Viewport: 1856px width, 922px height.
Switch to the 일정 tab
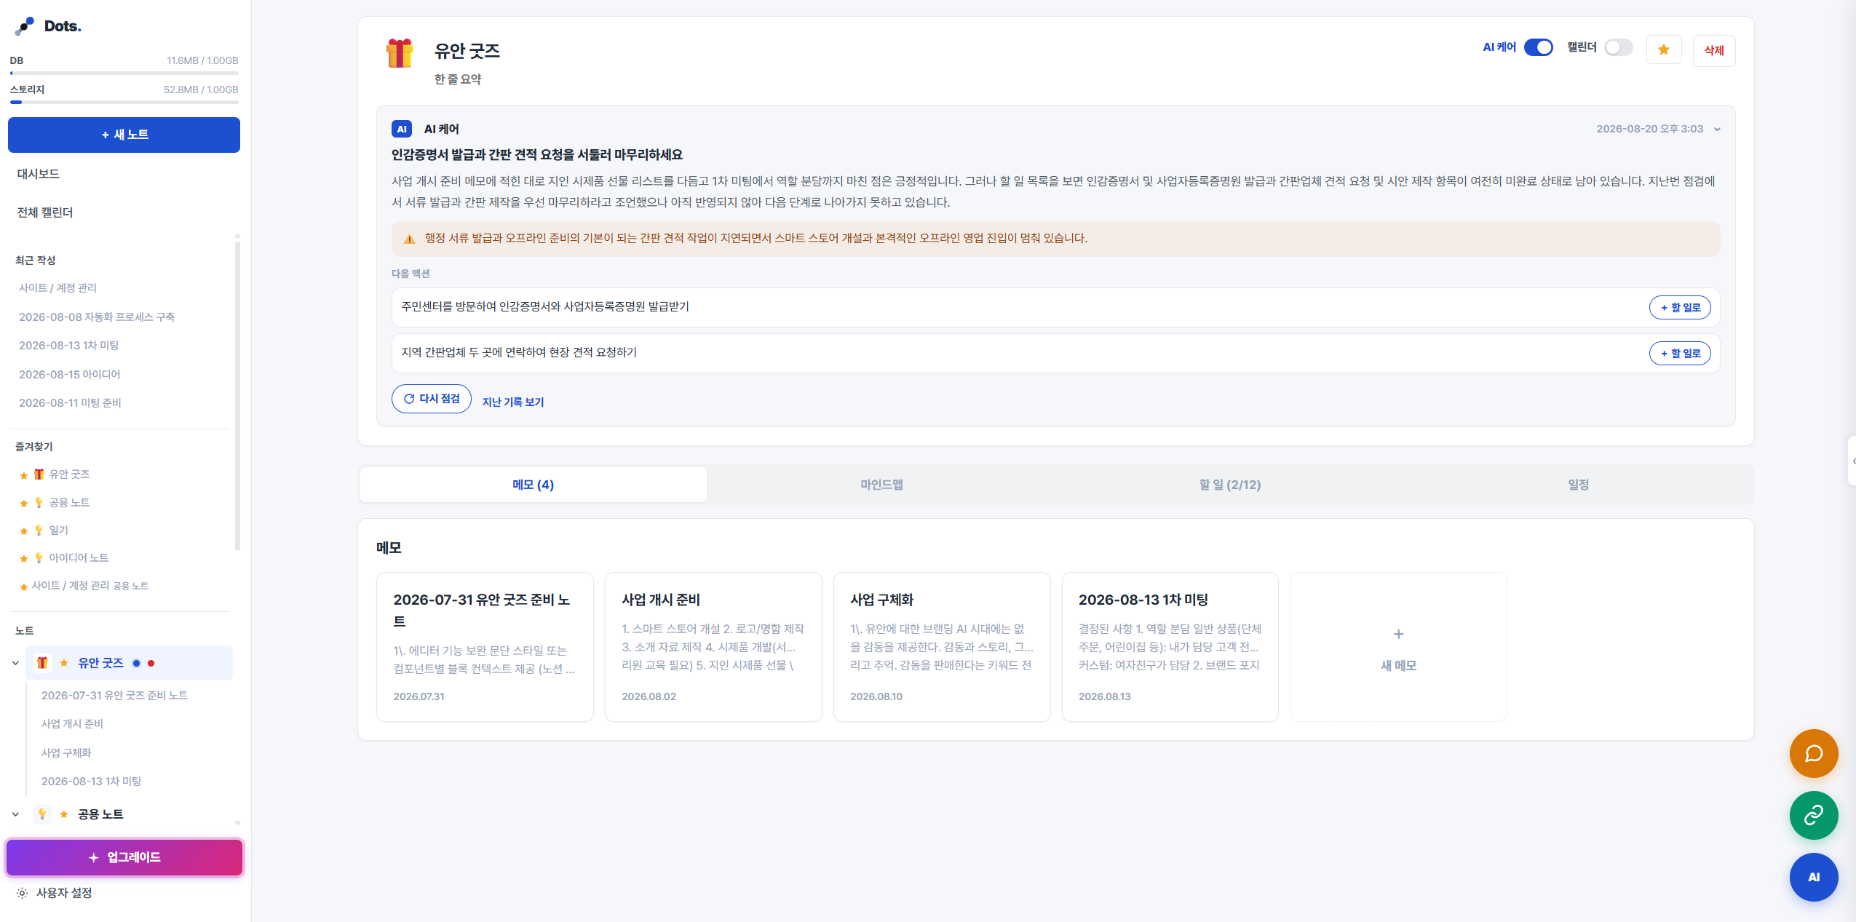point(1578,485)
